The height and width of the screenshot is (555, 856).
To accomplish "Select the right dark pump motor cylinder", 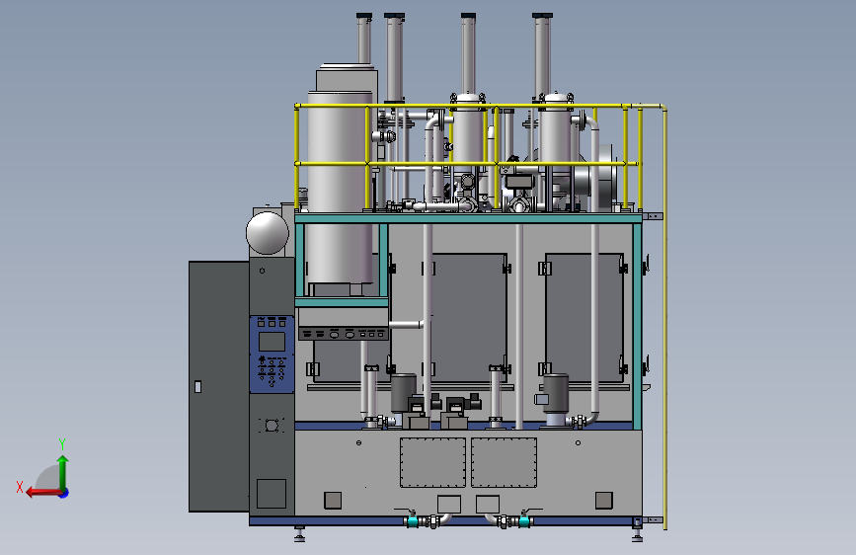I will 556,393.
